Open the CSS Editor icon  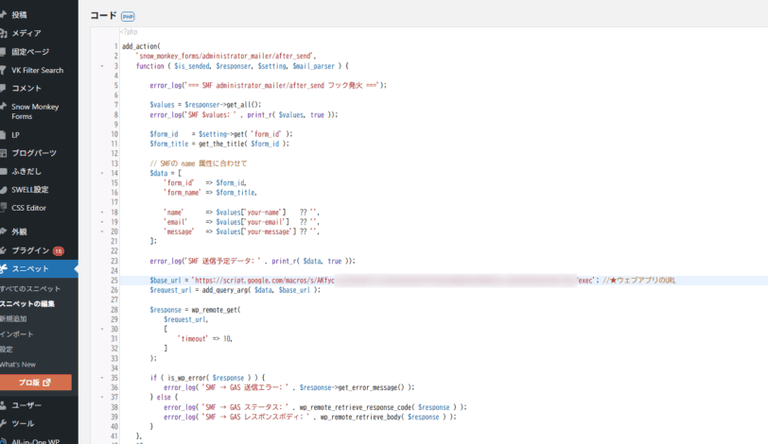click(3, 208)
